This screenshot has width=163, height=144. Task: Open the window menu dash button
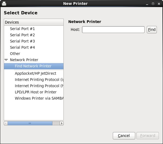click(147, 4)
